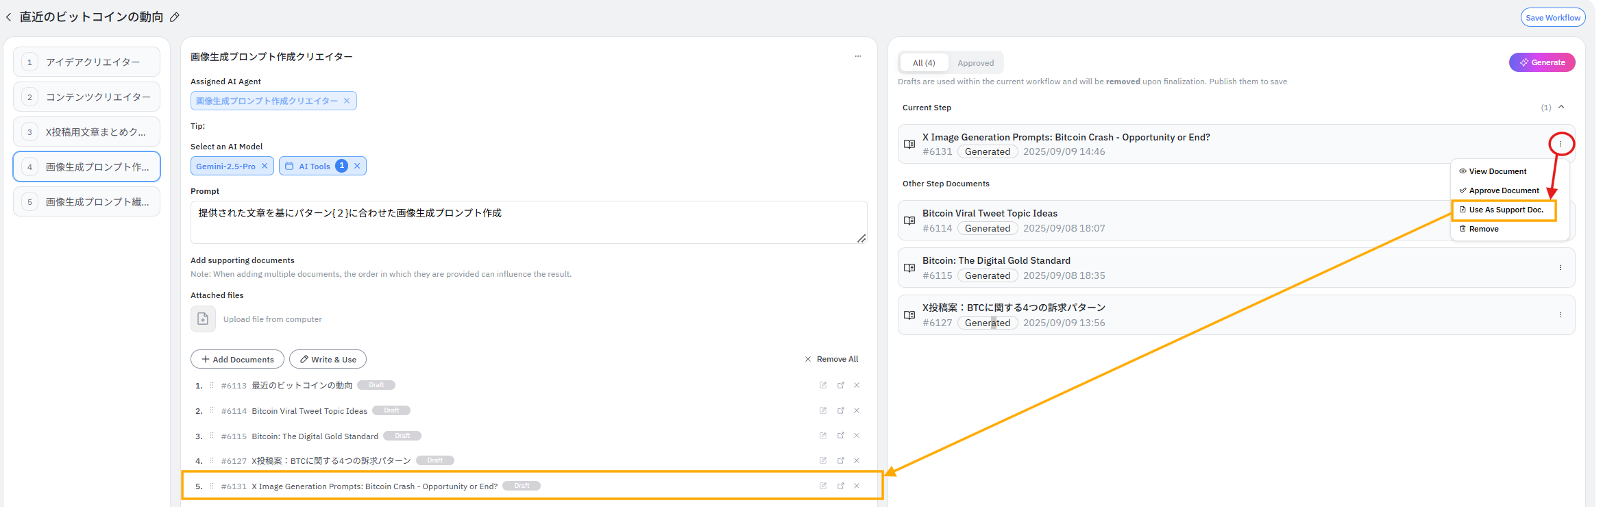
Task: Click the Save Workflow button
Action: pos(1553,18)
